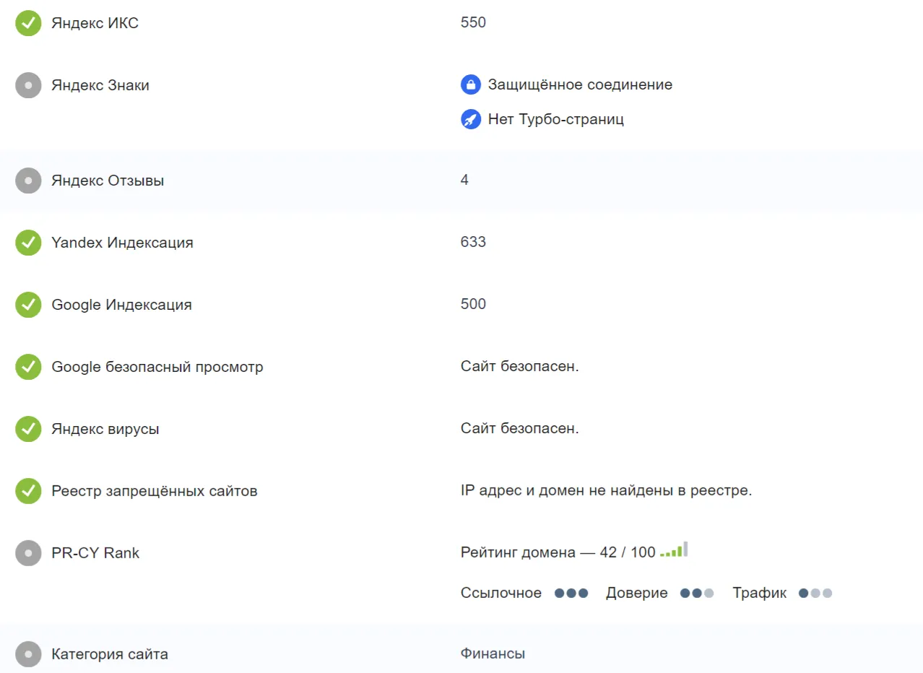Click green checkmark beside Яндекс вирусы
923x673 pixels.
point(28,429)
